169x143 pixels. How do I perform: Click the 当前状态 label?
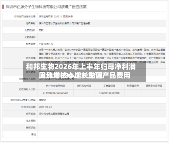[x=31, y=127]
